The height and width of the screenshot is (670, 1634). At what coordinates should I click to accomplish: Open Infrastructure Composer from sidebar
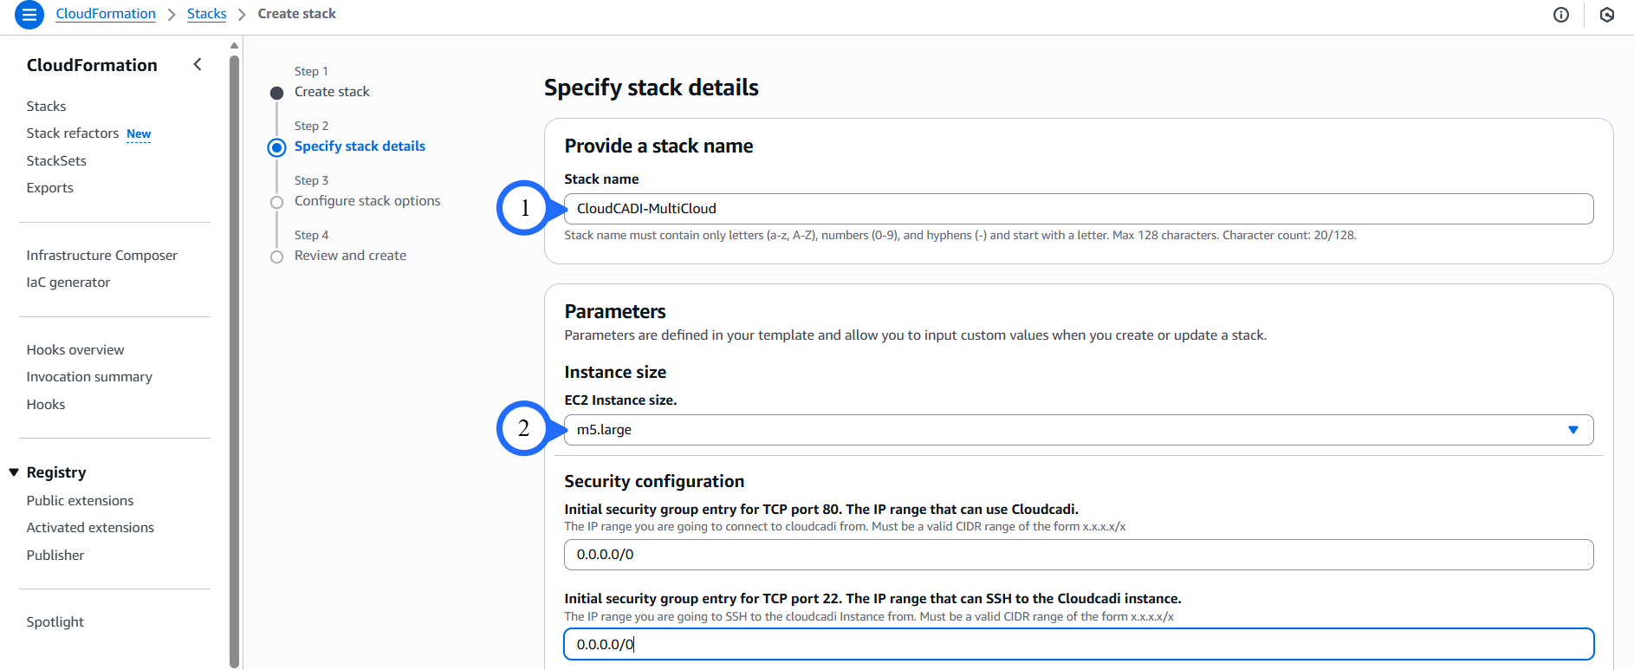coord(101,255)
